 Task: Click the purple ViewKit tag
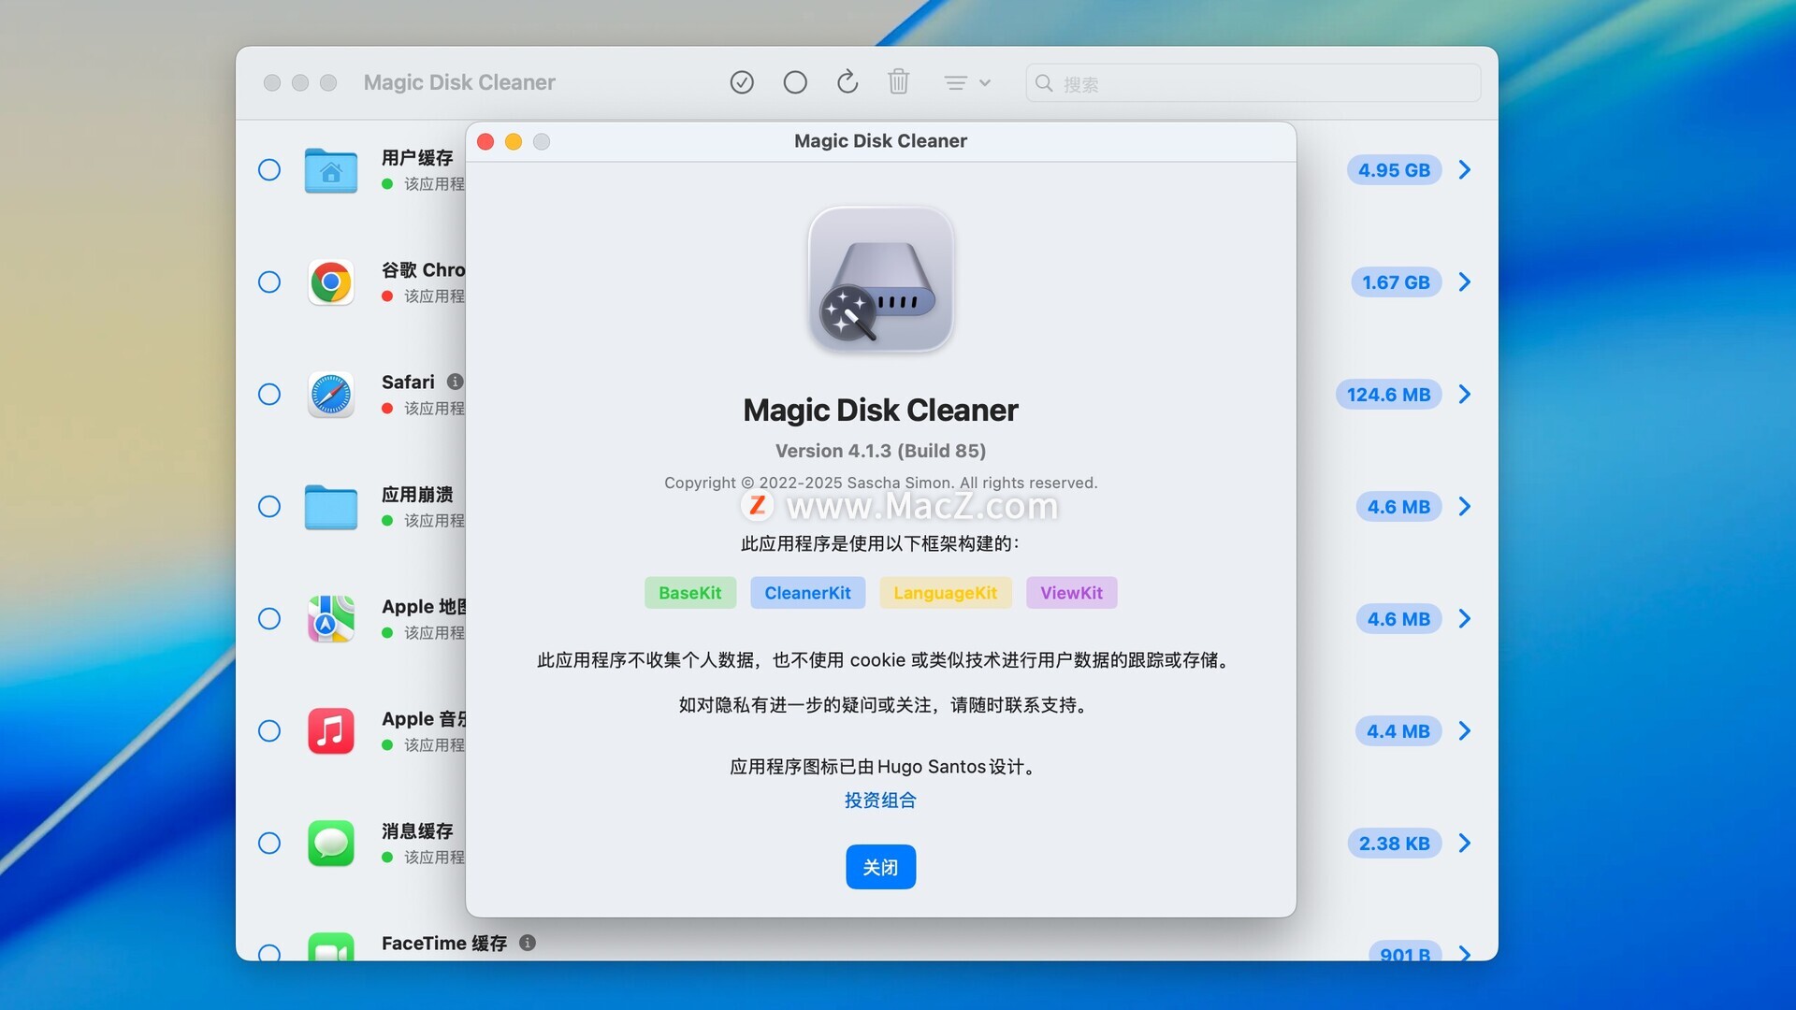[1071, 593]
